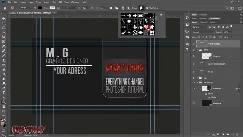Open the blend mode Normal dropdown
The image size is (243, 137).
[x=203, y=32]
